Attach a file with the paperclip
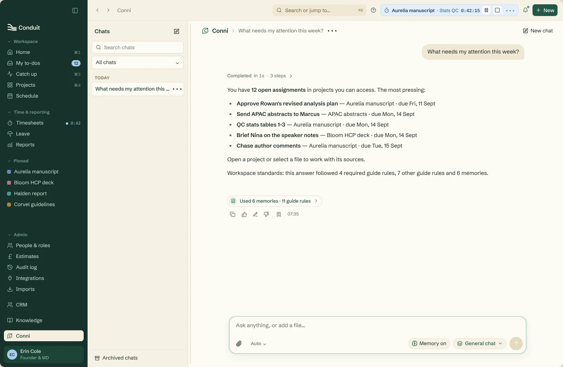The image size is (563, 367). pyautogui.click(x=239, y=344)
